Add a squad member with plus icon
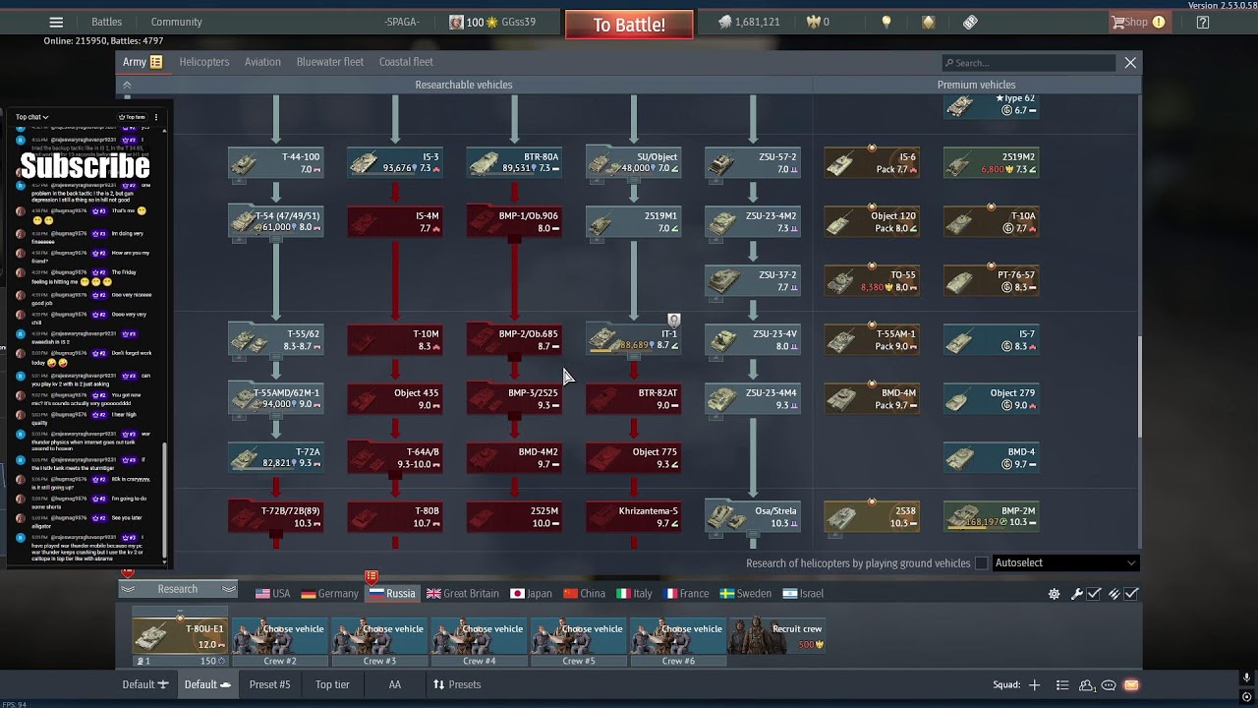This screenshot has height=708, width=1258. click(1034, 685)
